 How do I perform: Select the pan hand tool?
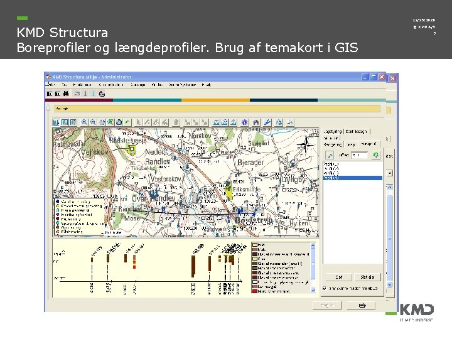tap(102, 122)
